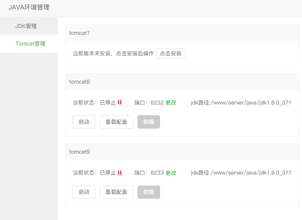
Task: Click tomcat9 red stopped status icon
Action: [x=119, y=173]
